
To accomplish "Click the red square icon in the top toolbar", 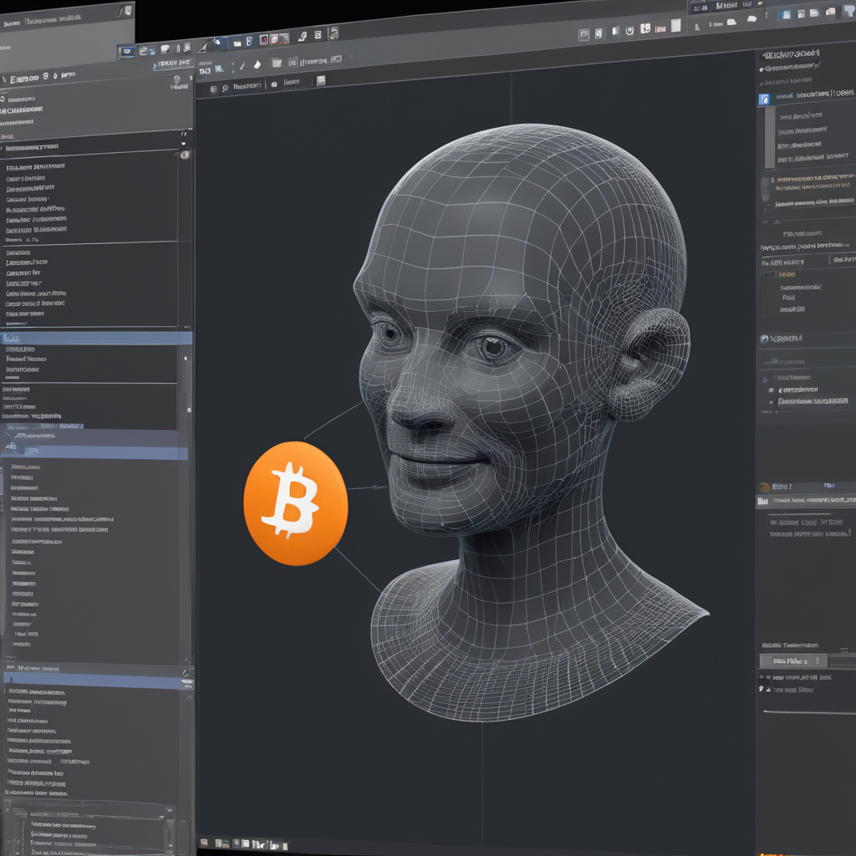I will coord(263,39).
